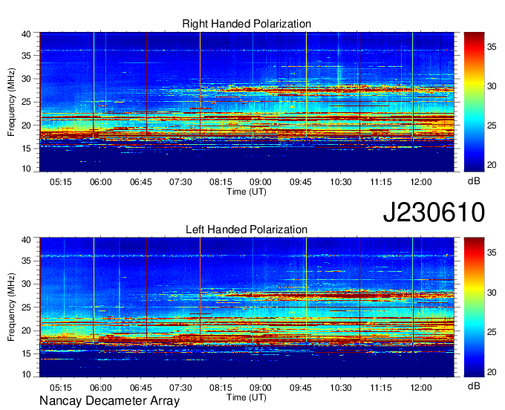Click Frequency (MHz) axis label of right-handed plot

coord(11,102)
